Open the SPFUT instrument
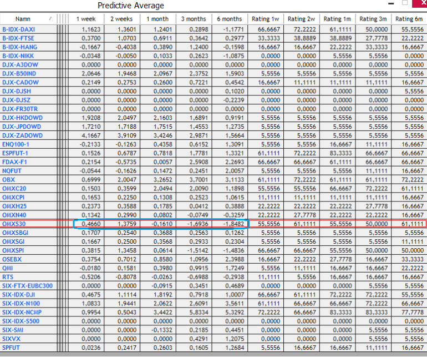This screenshot has width=427, height=357. point(11,348)
